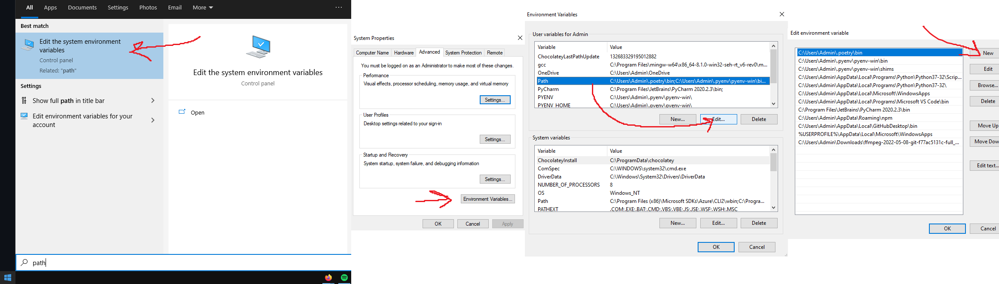Click Delete under System variables
This screenshot has height=284, width=999.
(759, 223)
